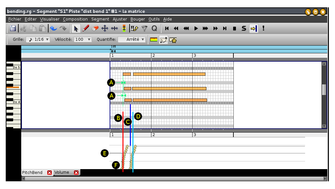
Task: Stop playback with the square button
Action: coord(234,28)
